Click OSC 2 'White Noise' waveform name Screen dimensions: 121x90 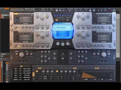[25, 42]
